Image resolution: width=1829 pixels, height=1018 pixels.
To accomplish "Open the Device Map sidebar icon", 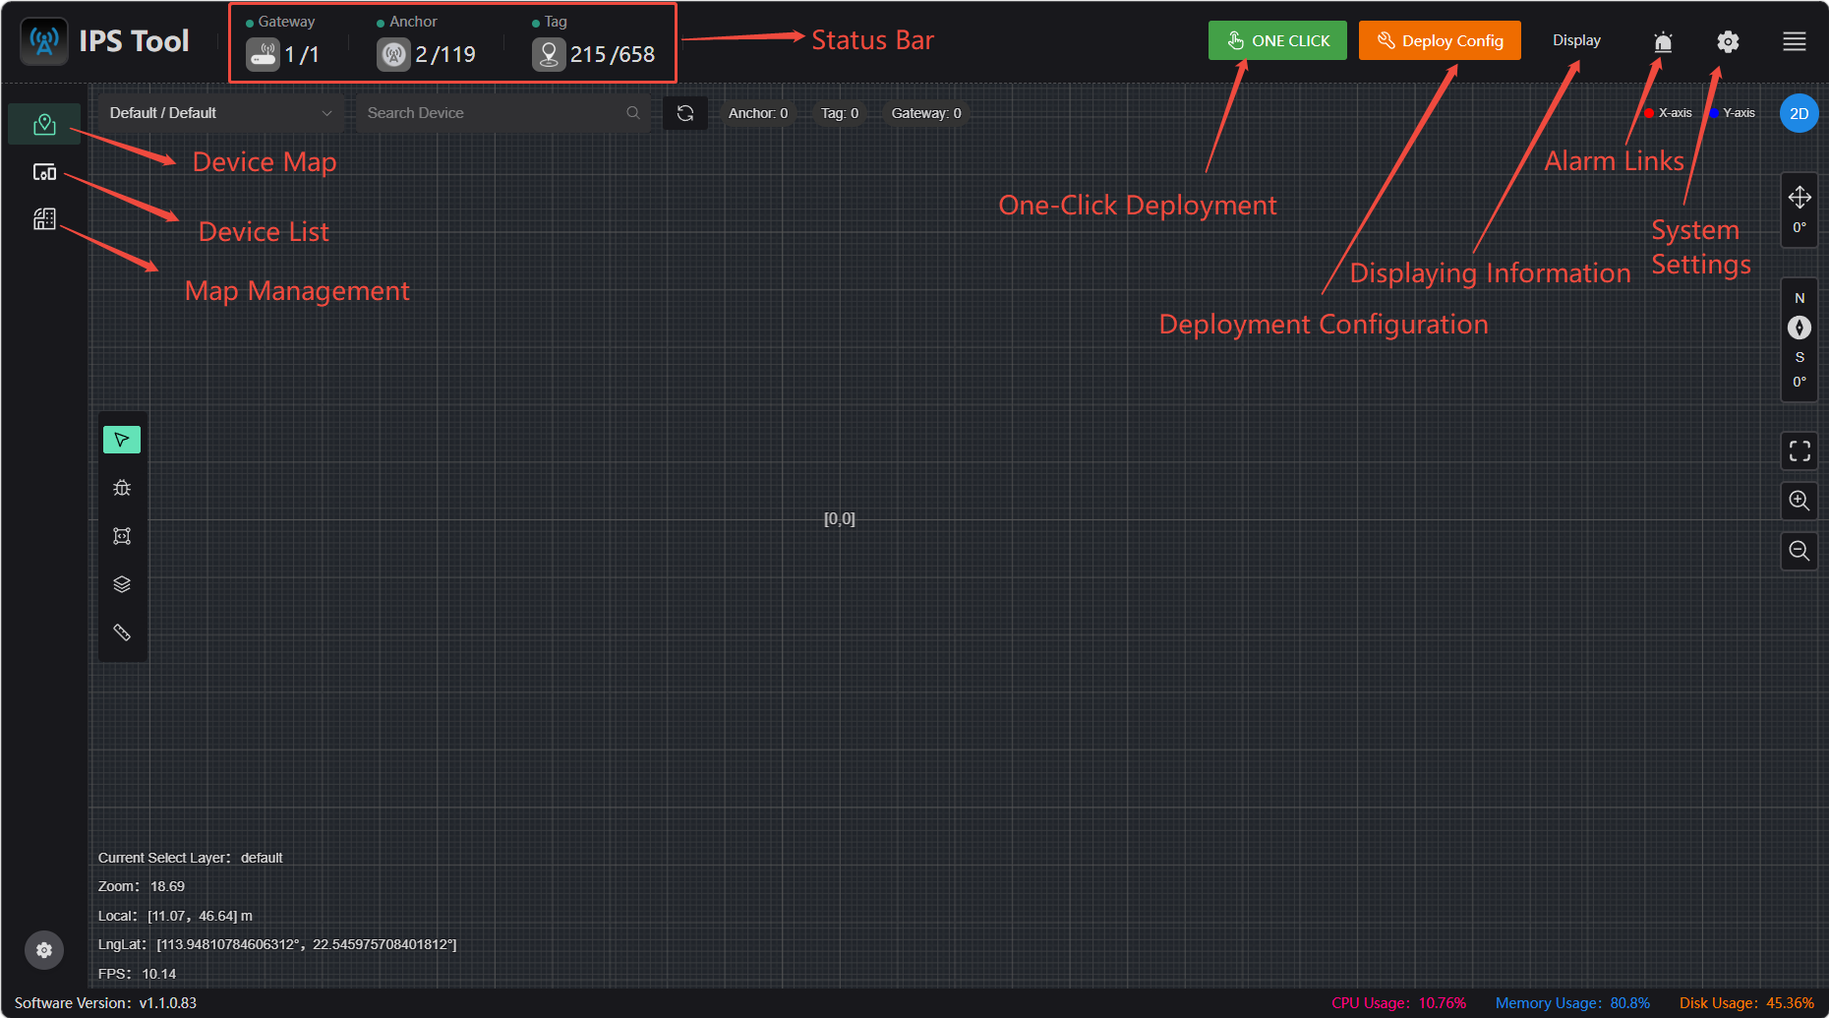I will tap(44, 124).
